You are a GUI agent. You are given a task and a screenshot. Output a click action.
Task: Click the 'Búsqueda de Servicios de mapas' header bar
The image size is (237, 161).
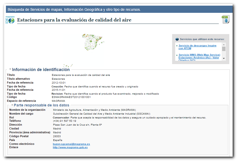[119, 9]
